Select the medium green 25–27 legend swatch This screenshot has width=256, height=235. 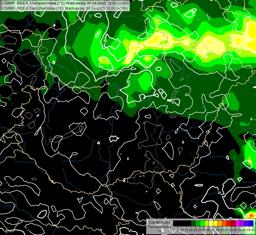[198, 223]
